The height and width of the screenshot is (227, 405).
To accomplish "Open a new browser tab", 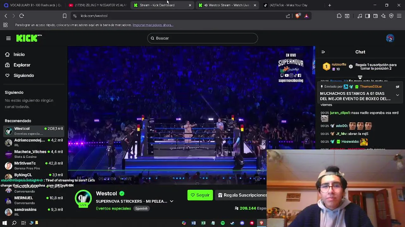I will click(330, 5).
